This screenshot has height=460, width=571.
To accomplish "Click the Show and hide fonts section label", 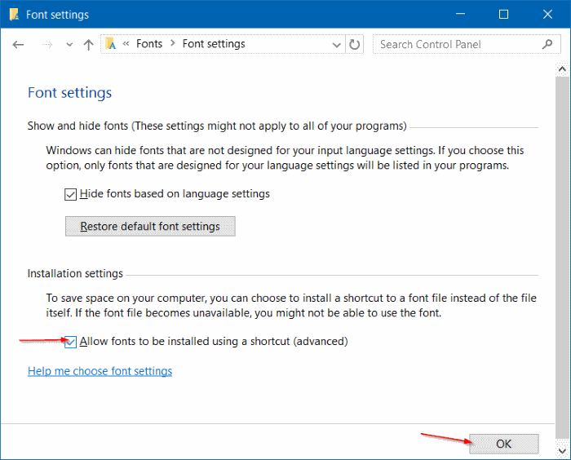I will [x=217, y=126].
